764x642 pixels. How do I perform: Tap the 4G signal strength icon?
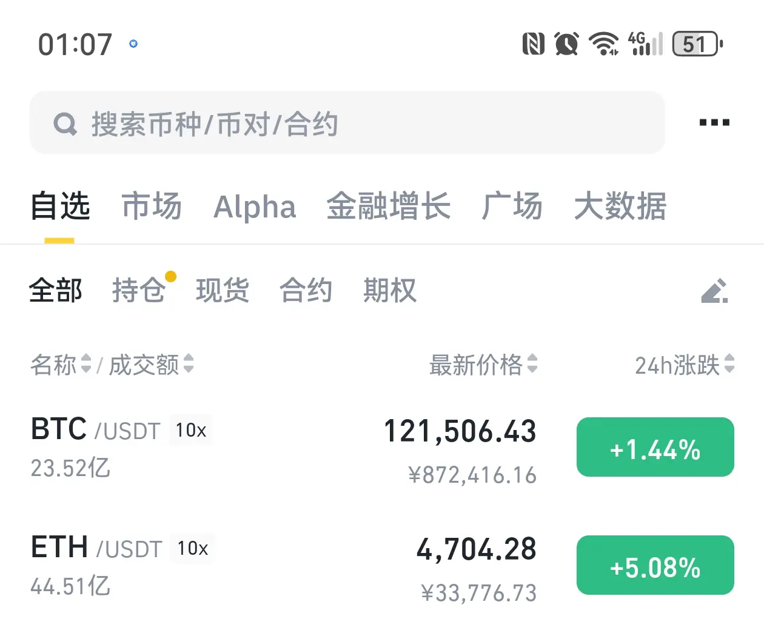pos(646,44)
